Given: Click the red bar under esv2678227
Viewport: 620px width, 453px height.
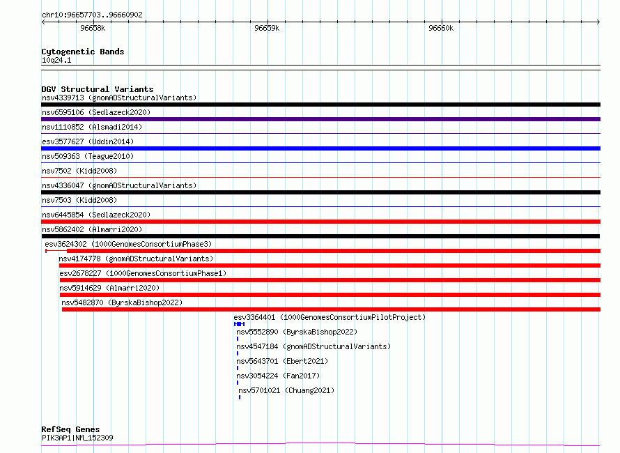Looking at the screenshot, I should tap(330, 280).
